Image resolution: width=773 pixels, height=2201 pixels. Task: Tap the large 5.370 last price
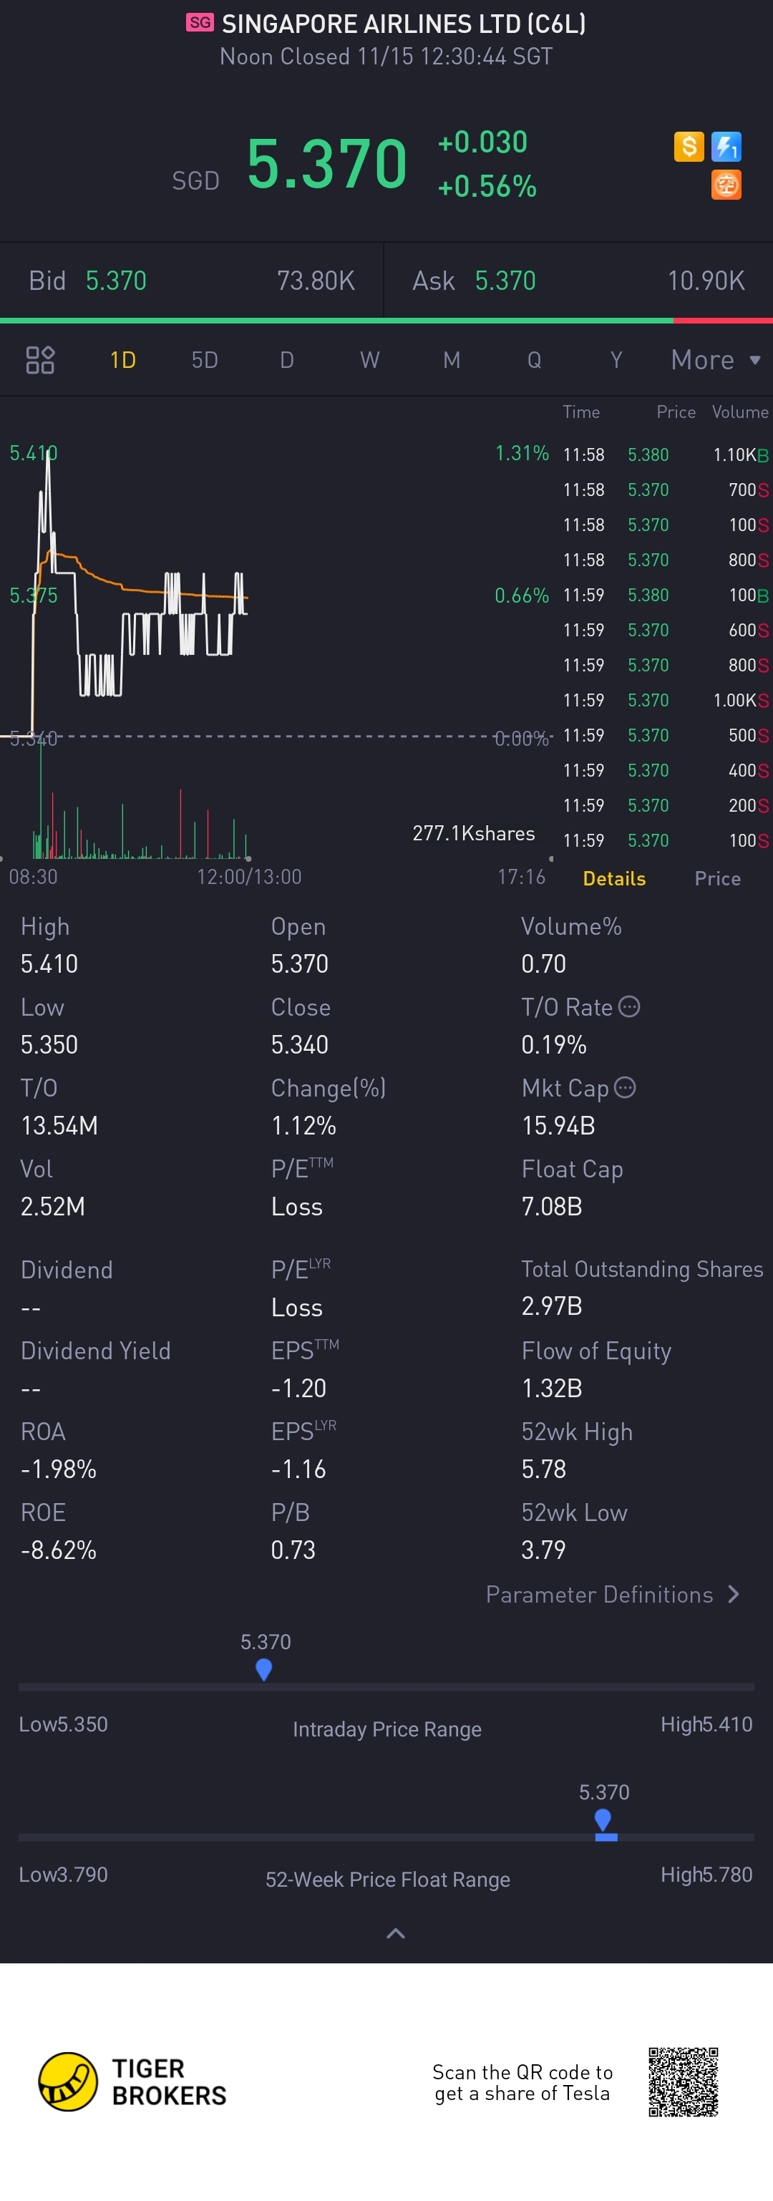click(x=327, y=162)
